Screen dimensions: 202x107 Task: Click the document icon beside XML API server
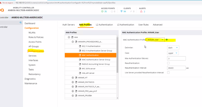tap(80, 73)
